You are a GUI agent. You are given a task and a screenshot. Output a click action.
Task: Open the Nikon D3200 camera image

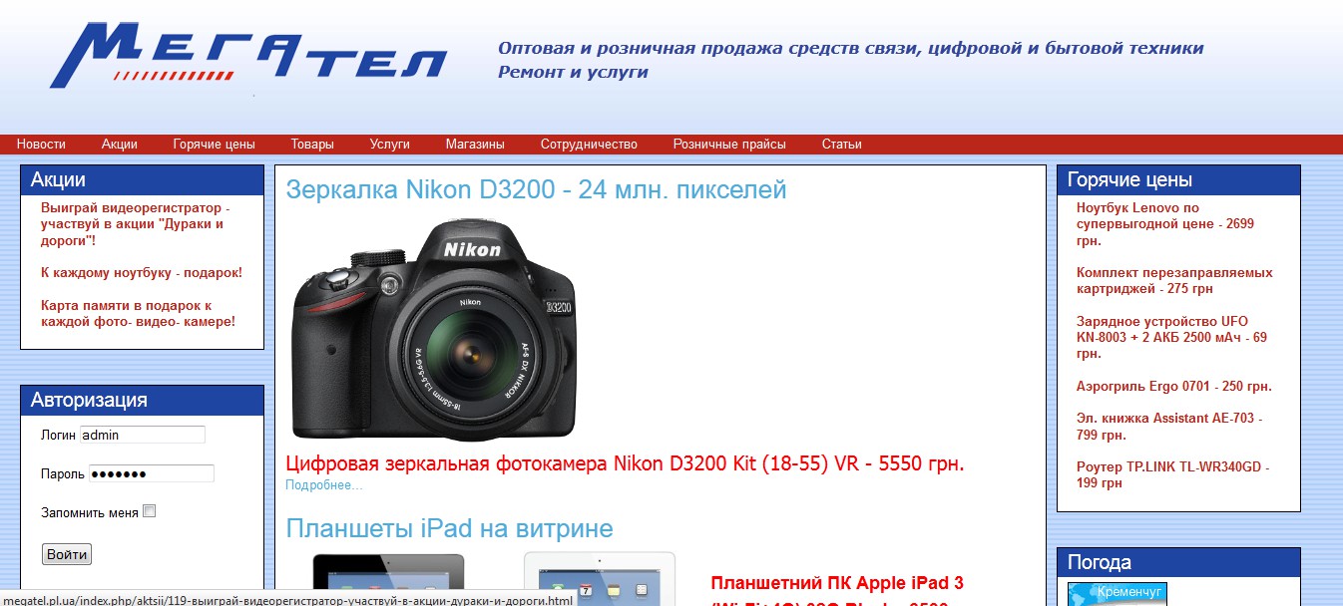pos(433,330)
